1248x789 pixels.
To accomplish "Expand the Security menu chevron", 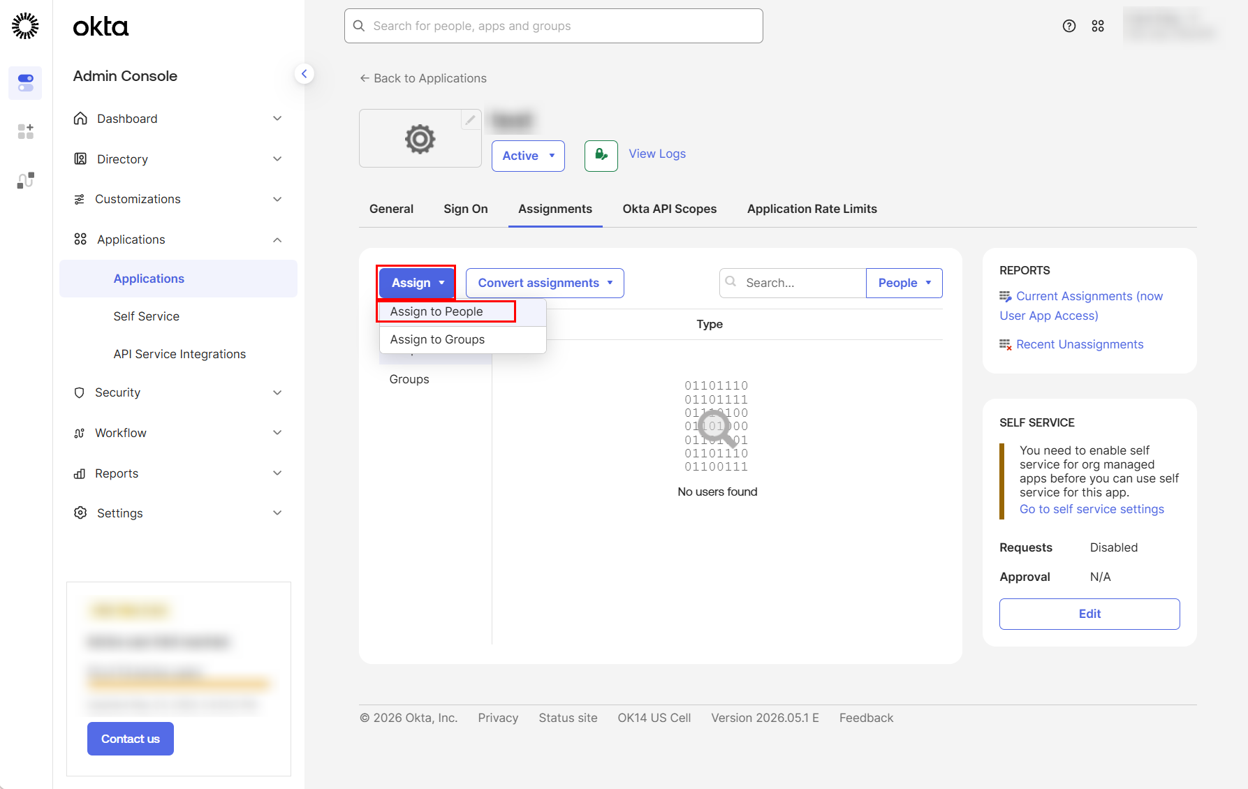I will click(x=277, y=393).
